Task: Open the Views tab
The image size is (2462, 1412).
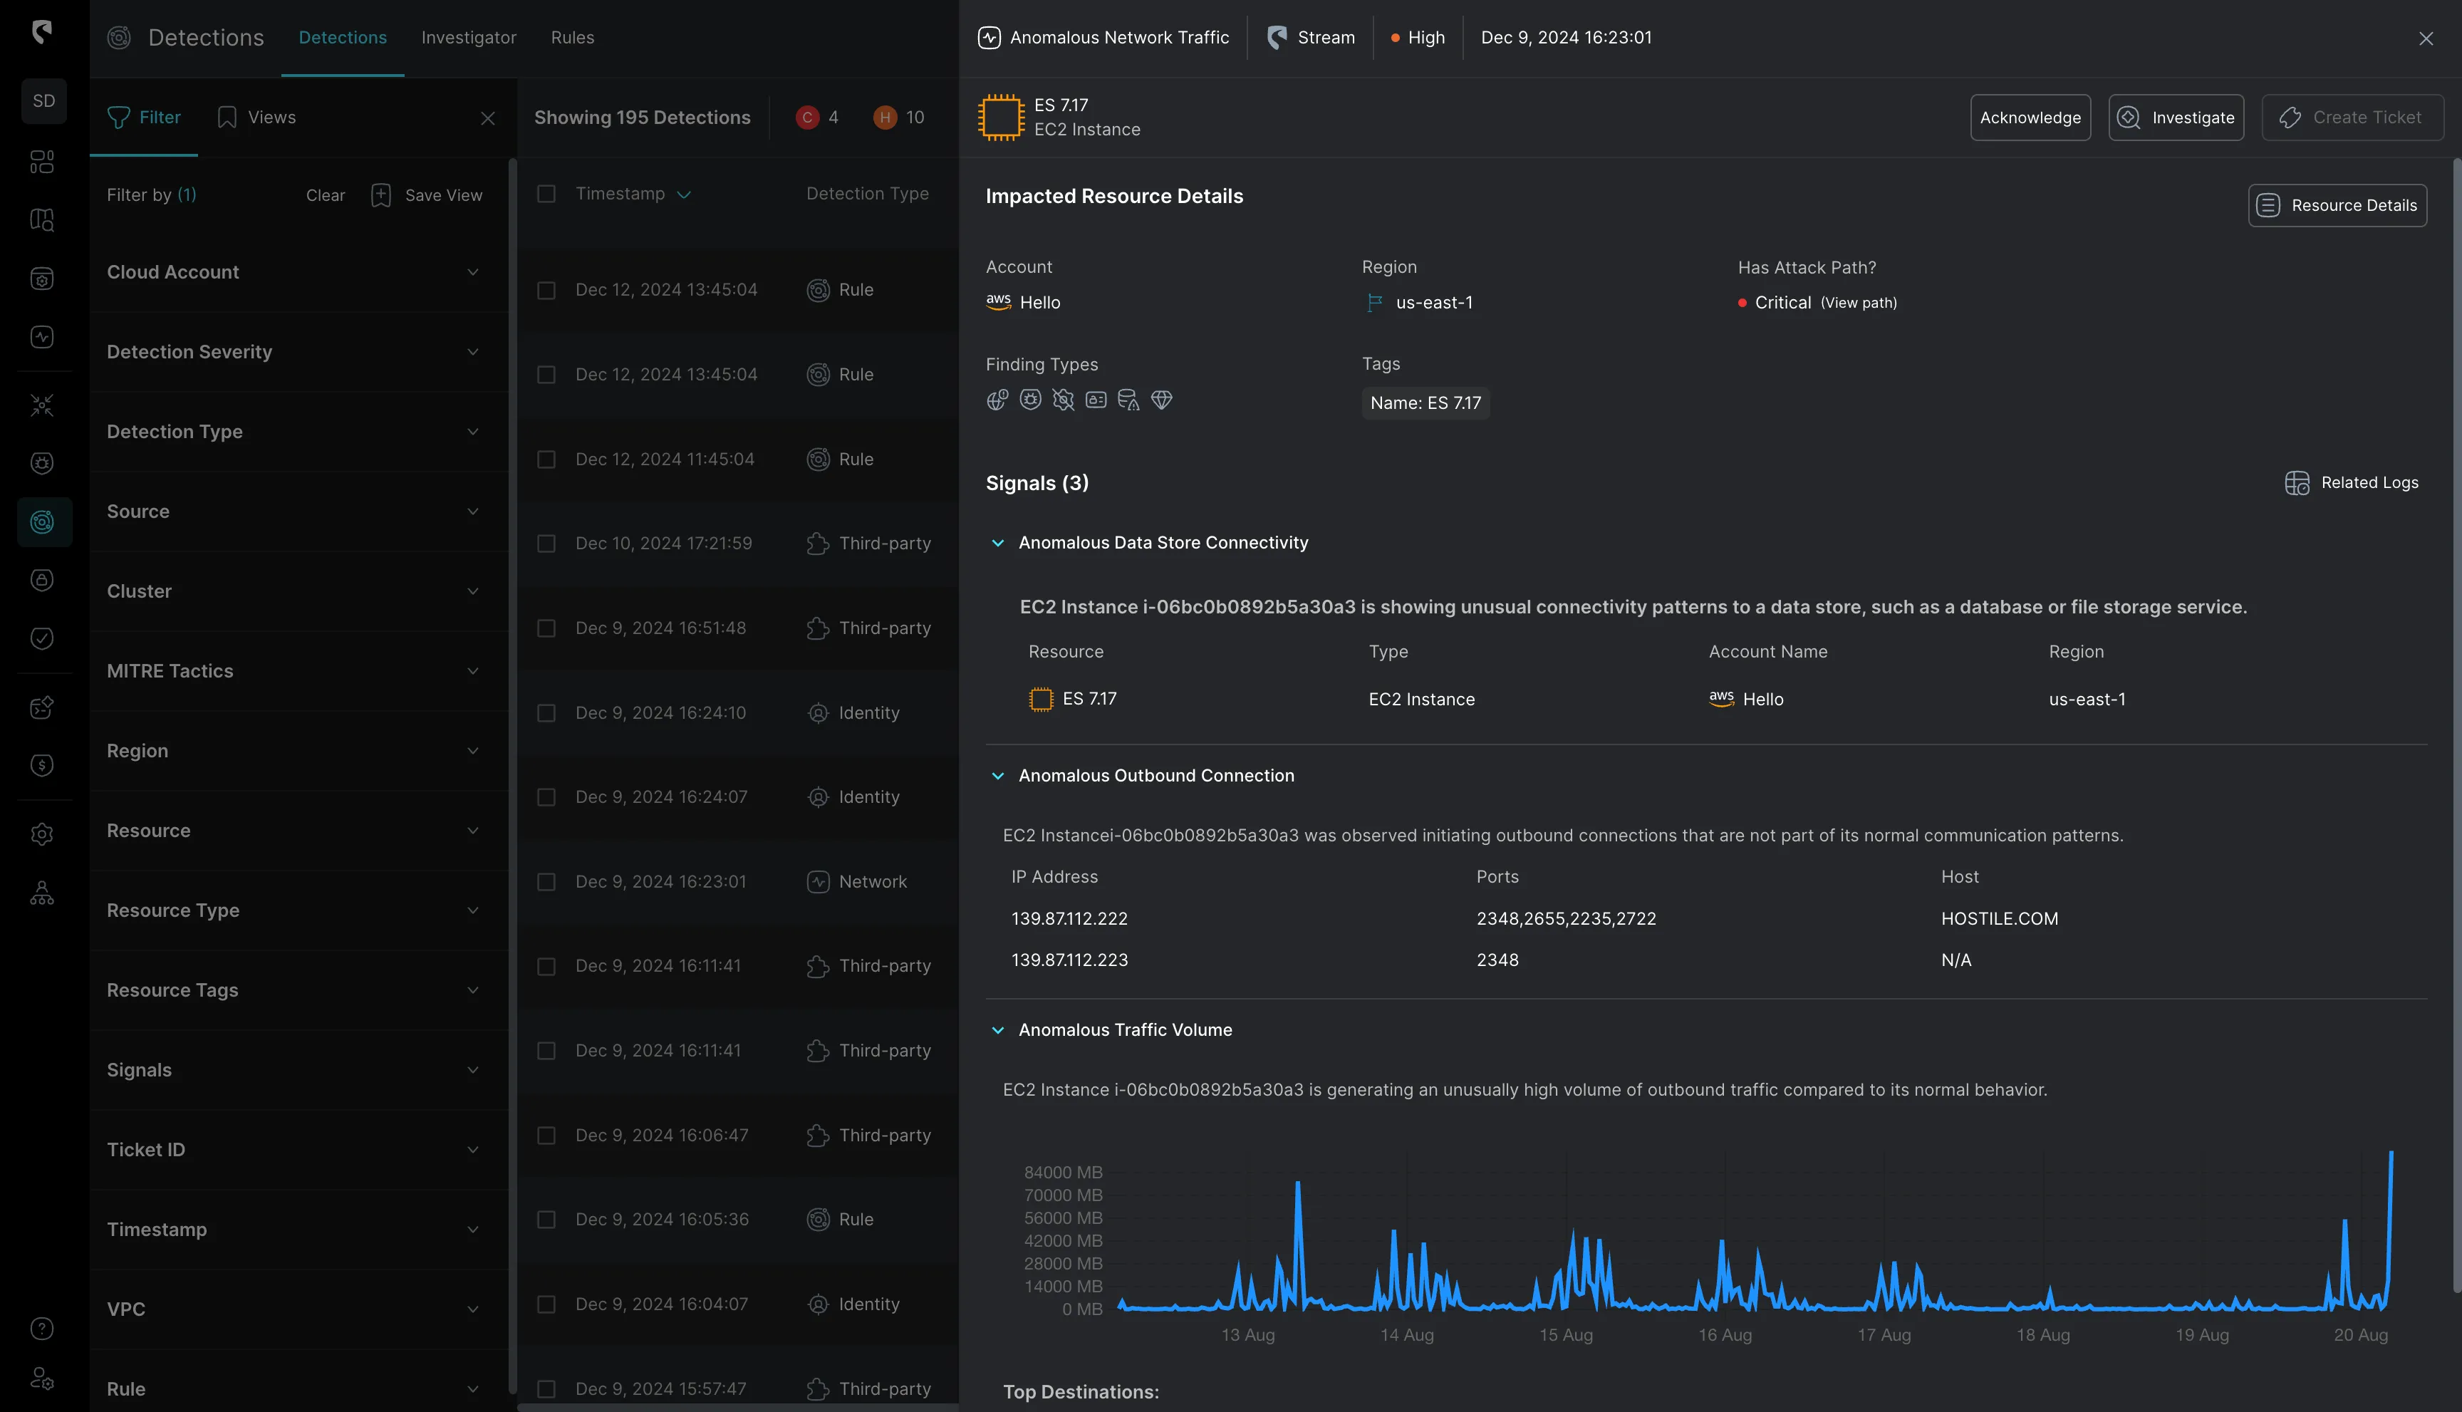Action: pos(257,118)
